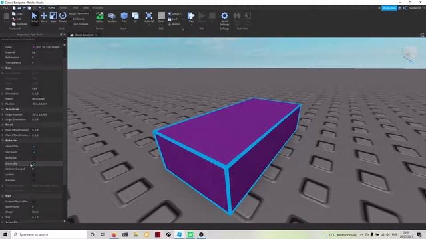
Task: Switch to the VIEW tab
Action: tap(86, 8)
